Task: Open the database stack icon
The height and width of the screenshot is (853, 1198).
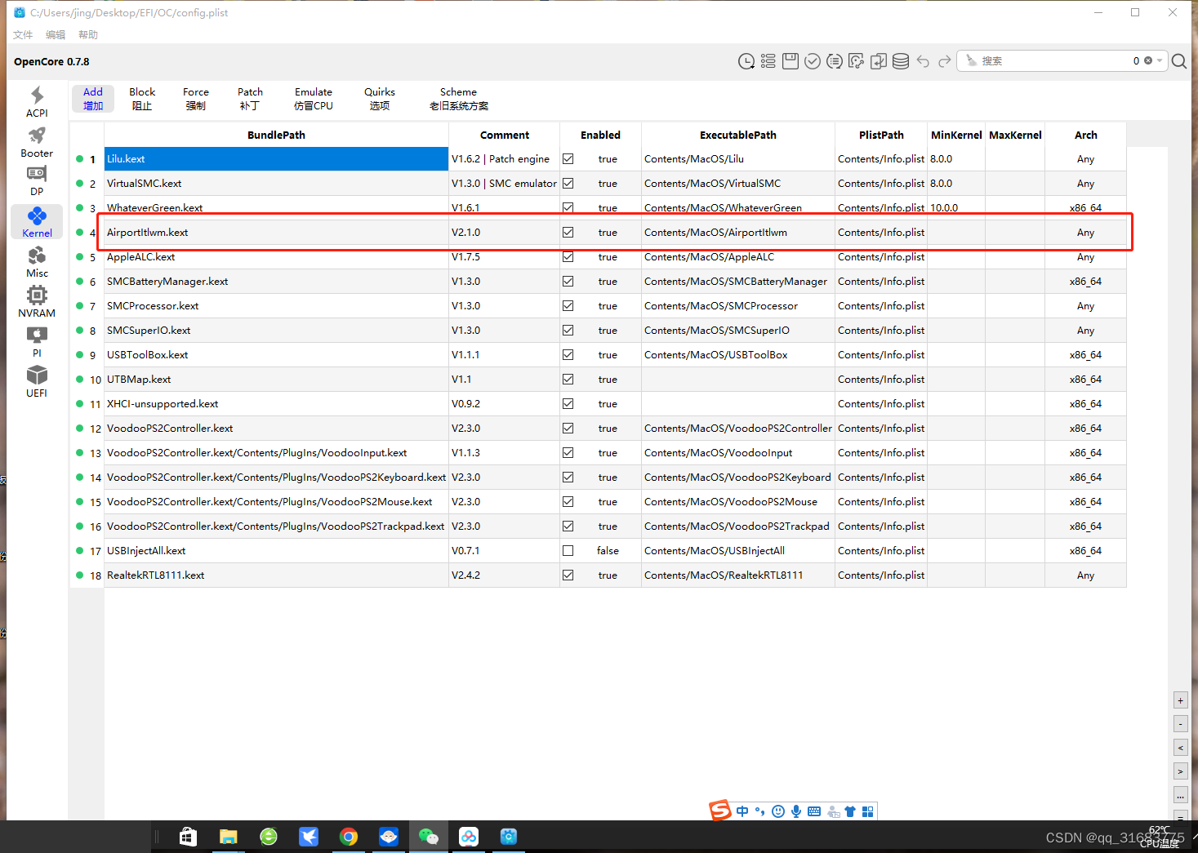Action: (x=901, y=61)
